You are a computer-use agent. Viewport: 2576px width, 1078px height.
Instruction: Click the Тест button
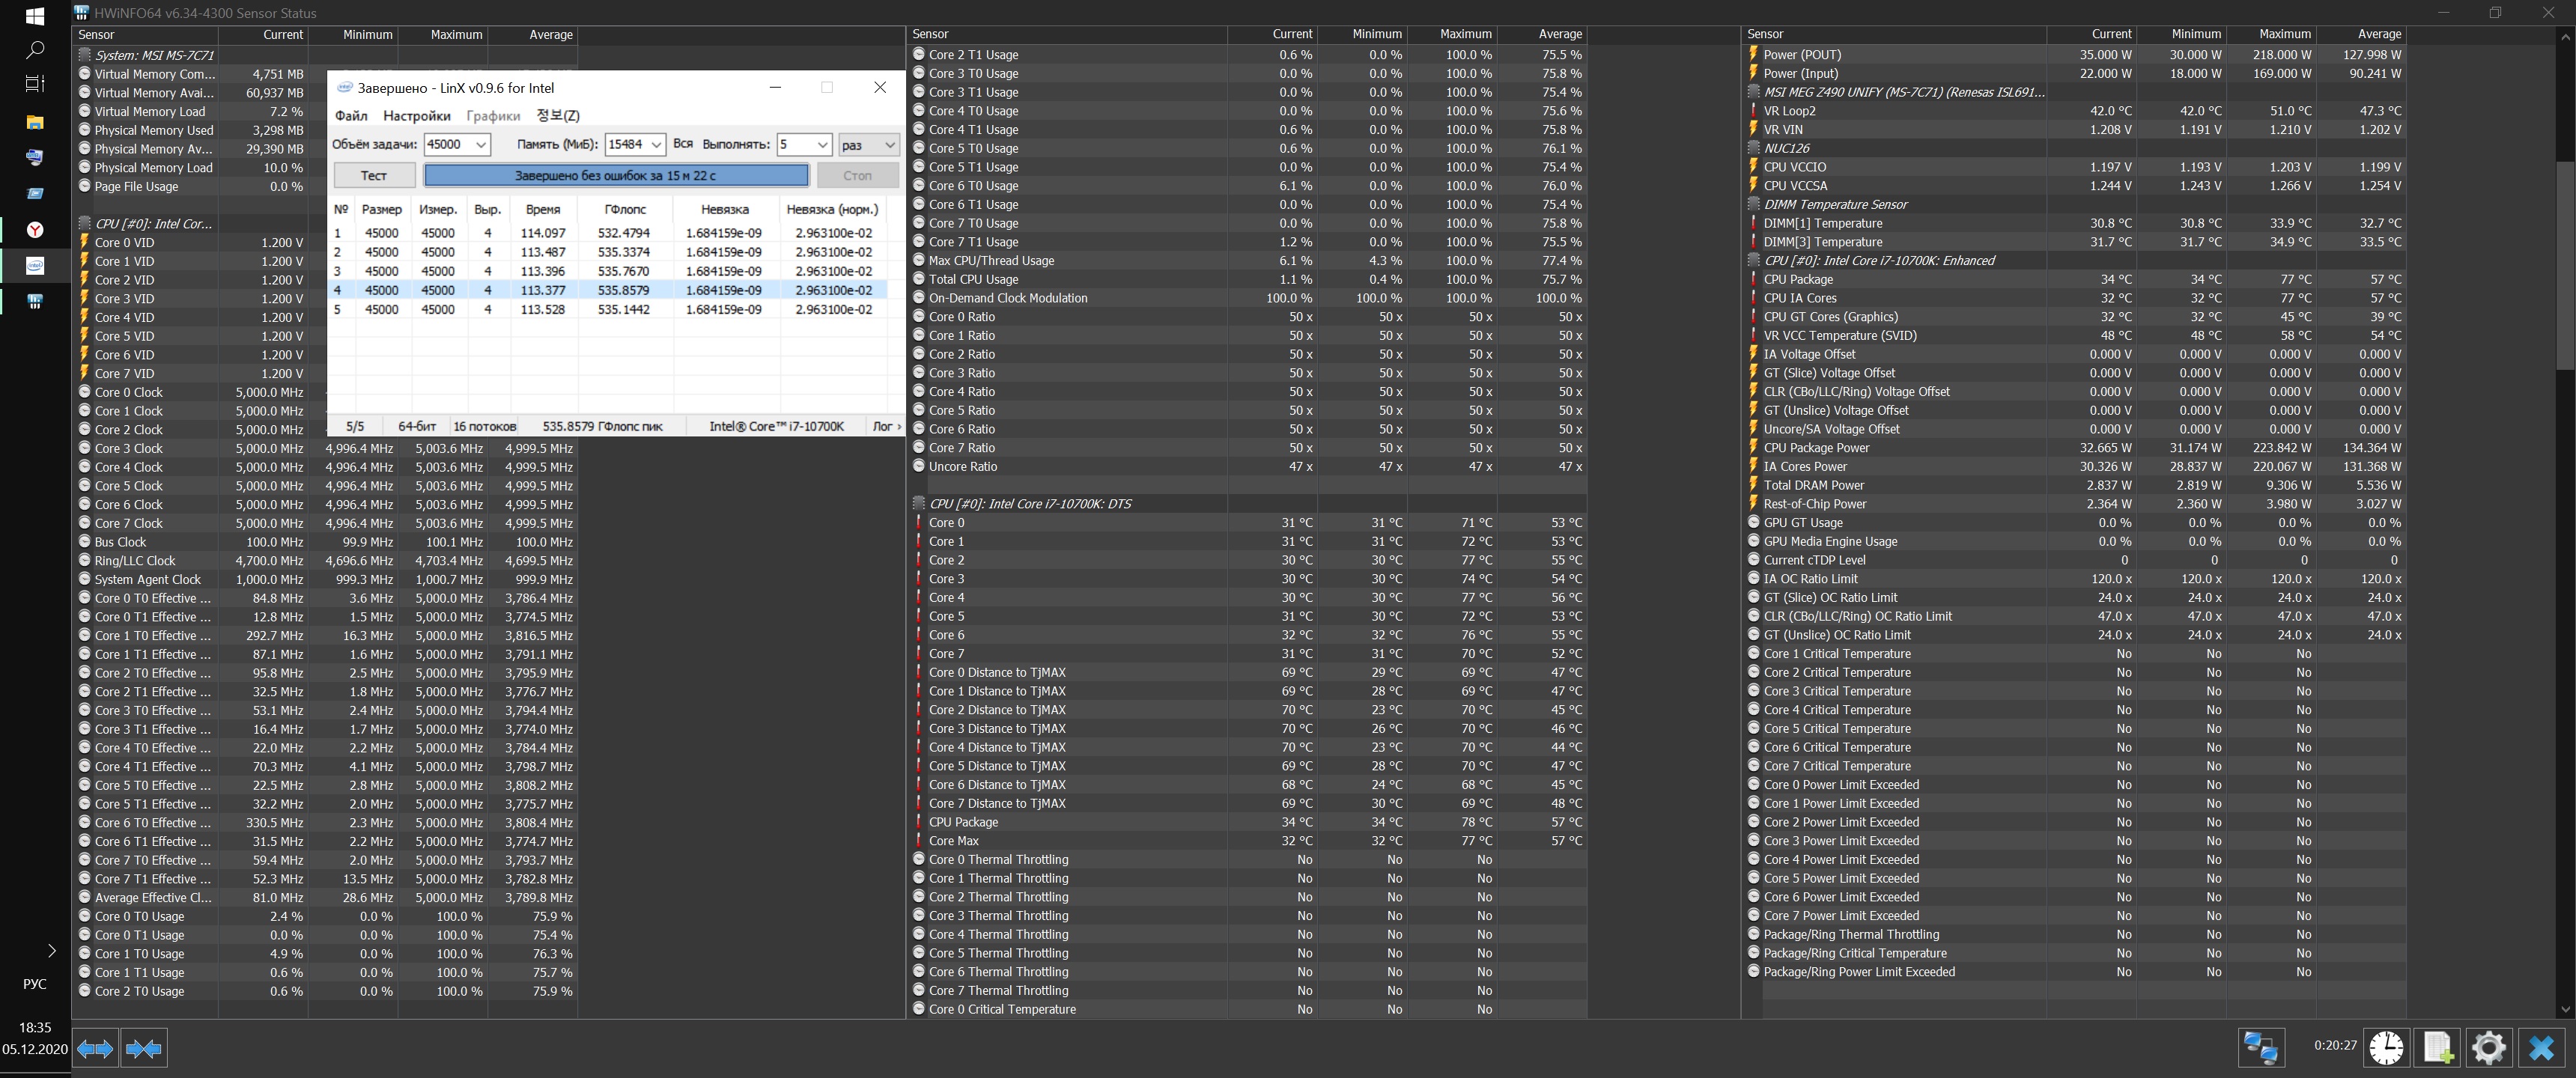[374, 175]
